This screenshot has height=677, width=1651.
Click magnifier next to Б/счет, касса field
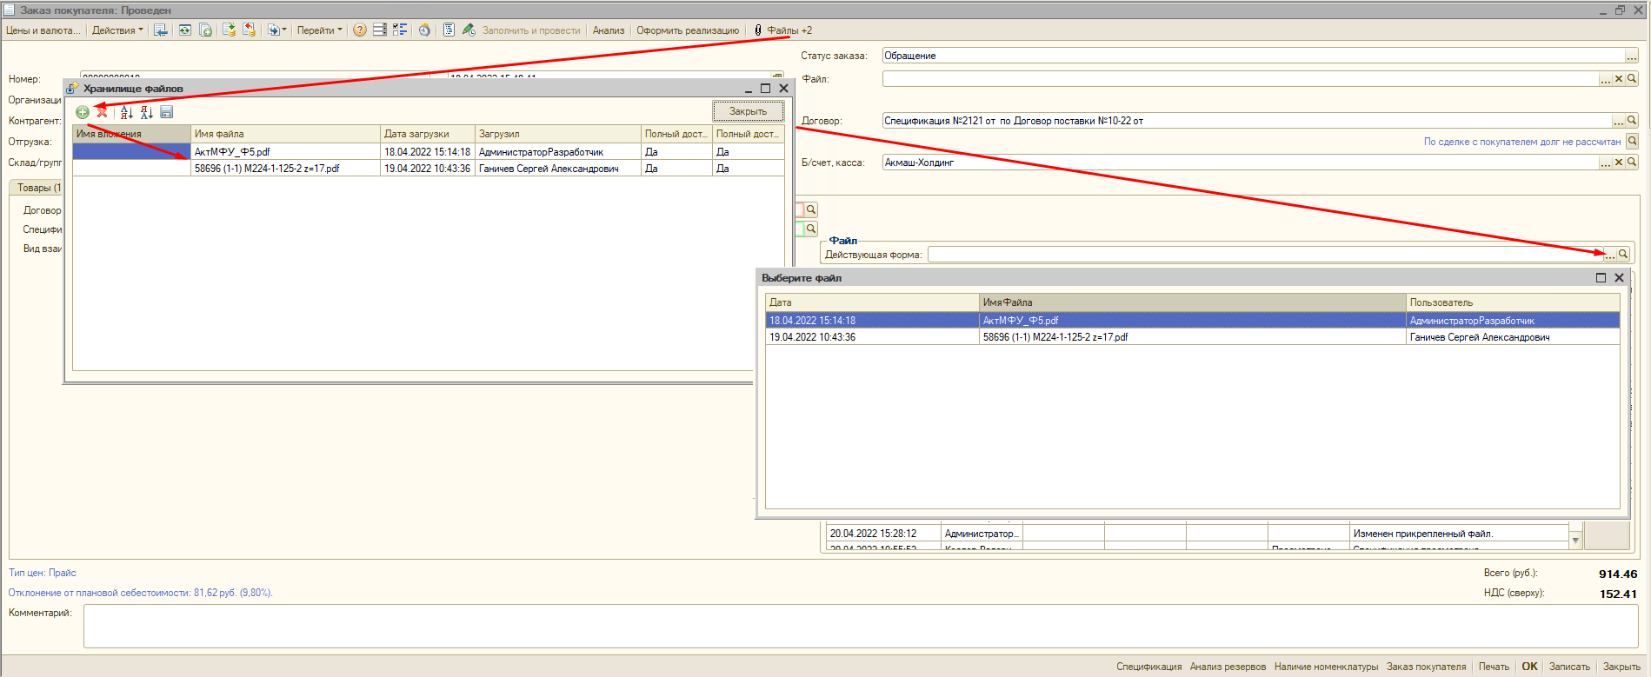click(1632, 163)
